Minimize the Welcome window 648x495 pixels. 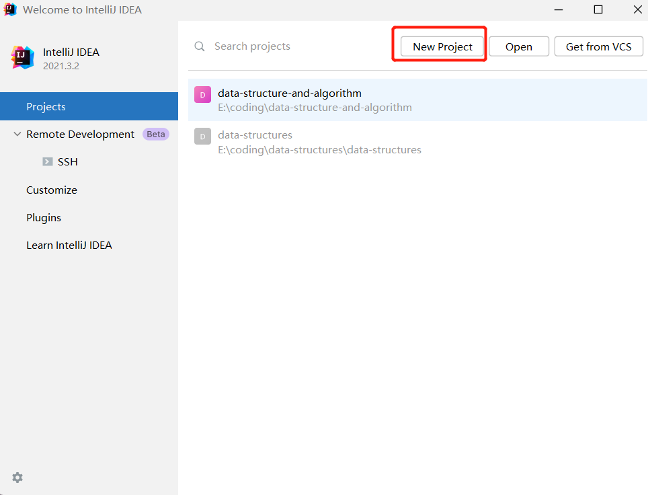coord(559,9)
